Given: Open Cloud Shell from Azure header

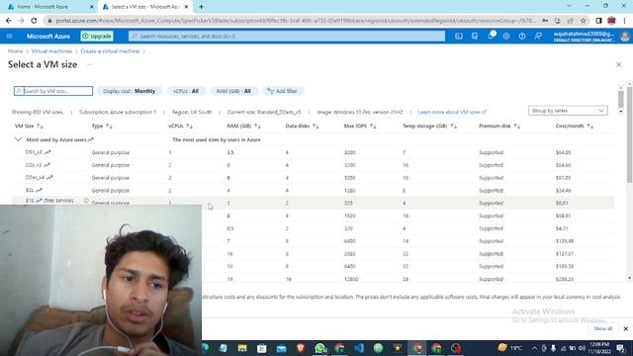Looking at the screenshot, I should click(x=459, y=36).
